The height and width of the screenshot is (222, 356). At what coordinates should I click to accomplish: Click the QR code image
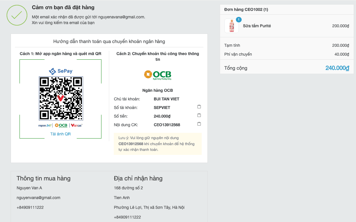click(60, 98)
